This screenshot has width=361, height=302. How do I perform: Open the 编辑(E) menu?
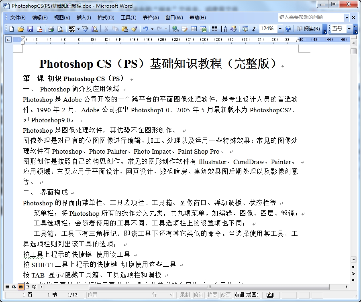click(40, 18)
